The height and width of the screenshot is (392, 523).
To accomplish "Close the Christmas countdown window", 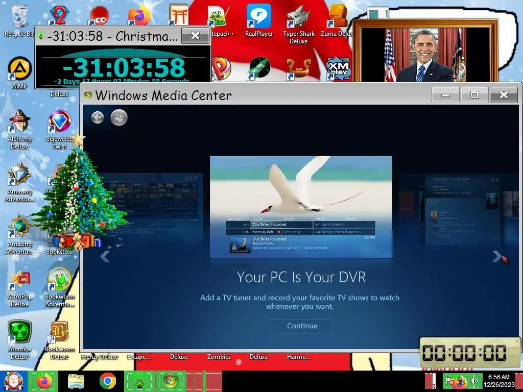I will (x=195, y=36).
